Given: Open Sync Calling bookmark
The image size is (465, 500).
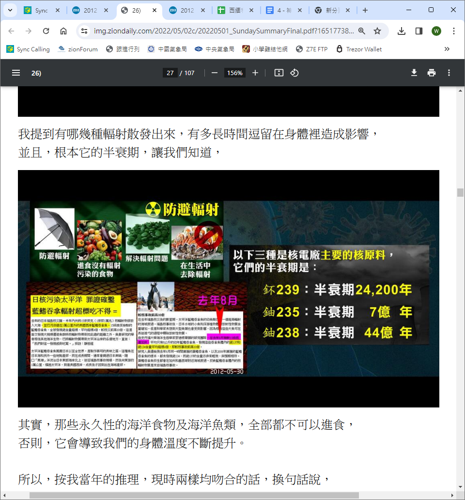Looking at the screenshot, I should [x=29, y=49].
